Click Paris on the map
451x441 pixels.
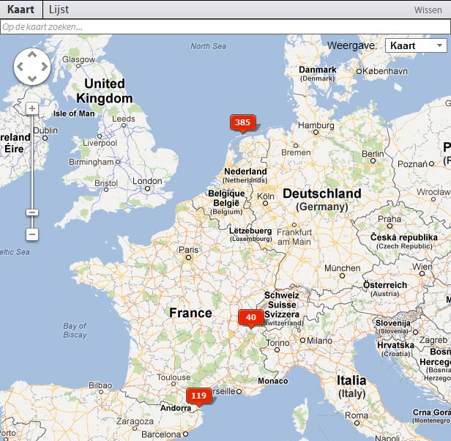[x=189, y=250]
